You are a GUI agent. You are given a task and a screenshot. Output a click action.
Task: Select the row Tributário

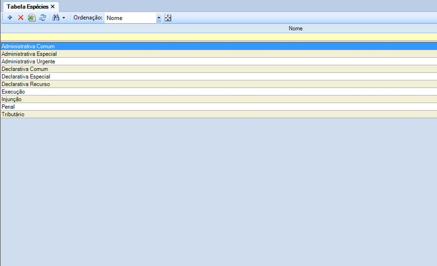pos(219,114)
